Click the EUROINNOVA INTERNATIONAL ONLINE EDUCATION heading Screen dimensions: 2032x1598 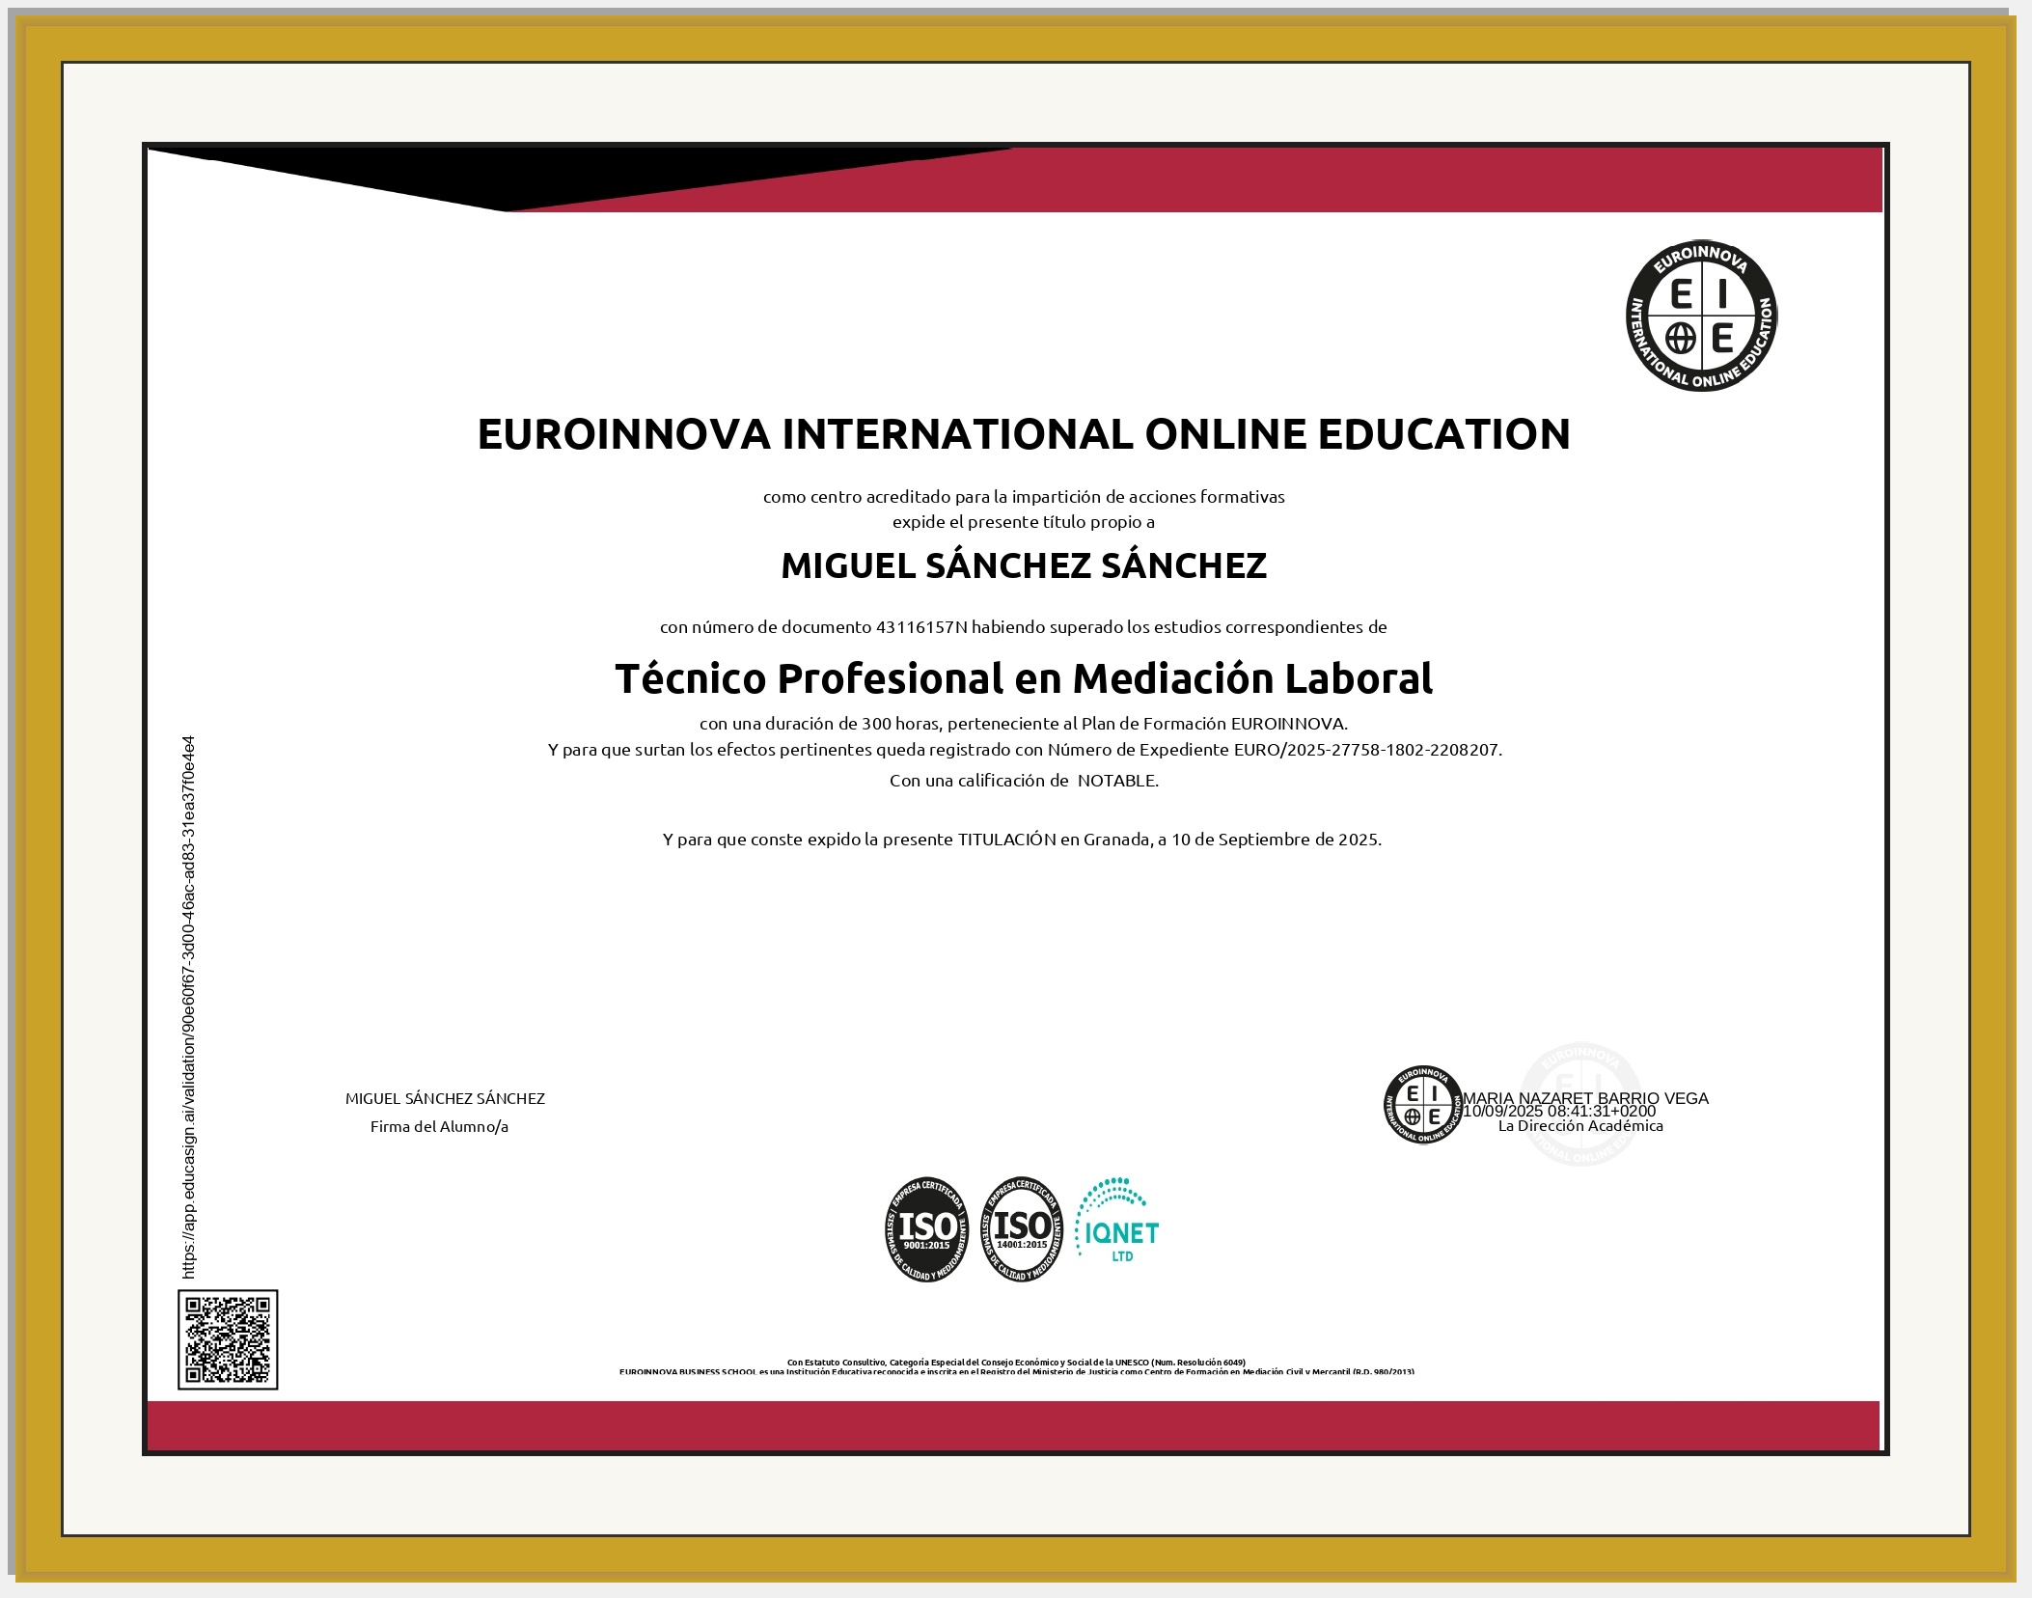coord(1023,434)
